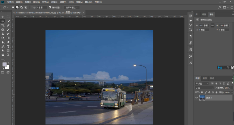The width and height of the screenshot is (234, 125).
Task: Open the blend mode dropdown
Action: 204,88
